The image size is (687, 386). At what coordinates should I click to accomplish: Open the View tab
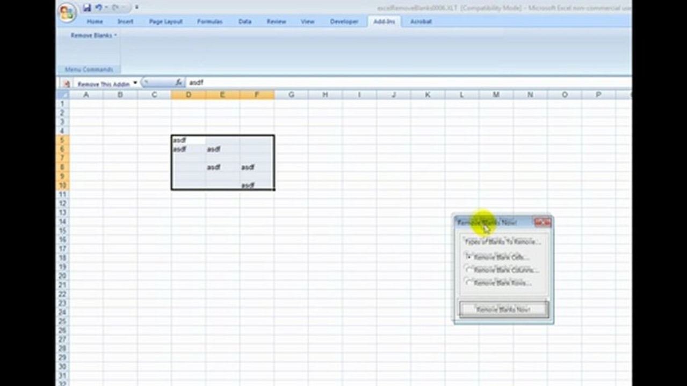point(307,21)
